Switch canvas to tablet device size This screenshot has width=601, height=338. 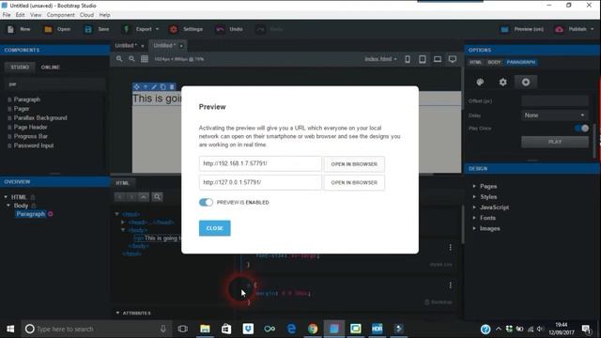(423, 59)
